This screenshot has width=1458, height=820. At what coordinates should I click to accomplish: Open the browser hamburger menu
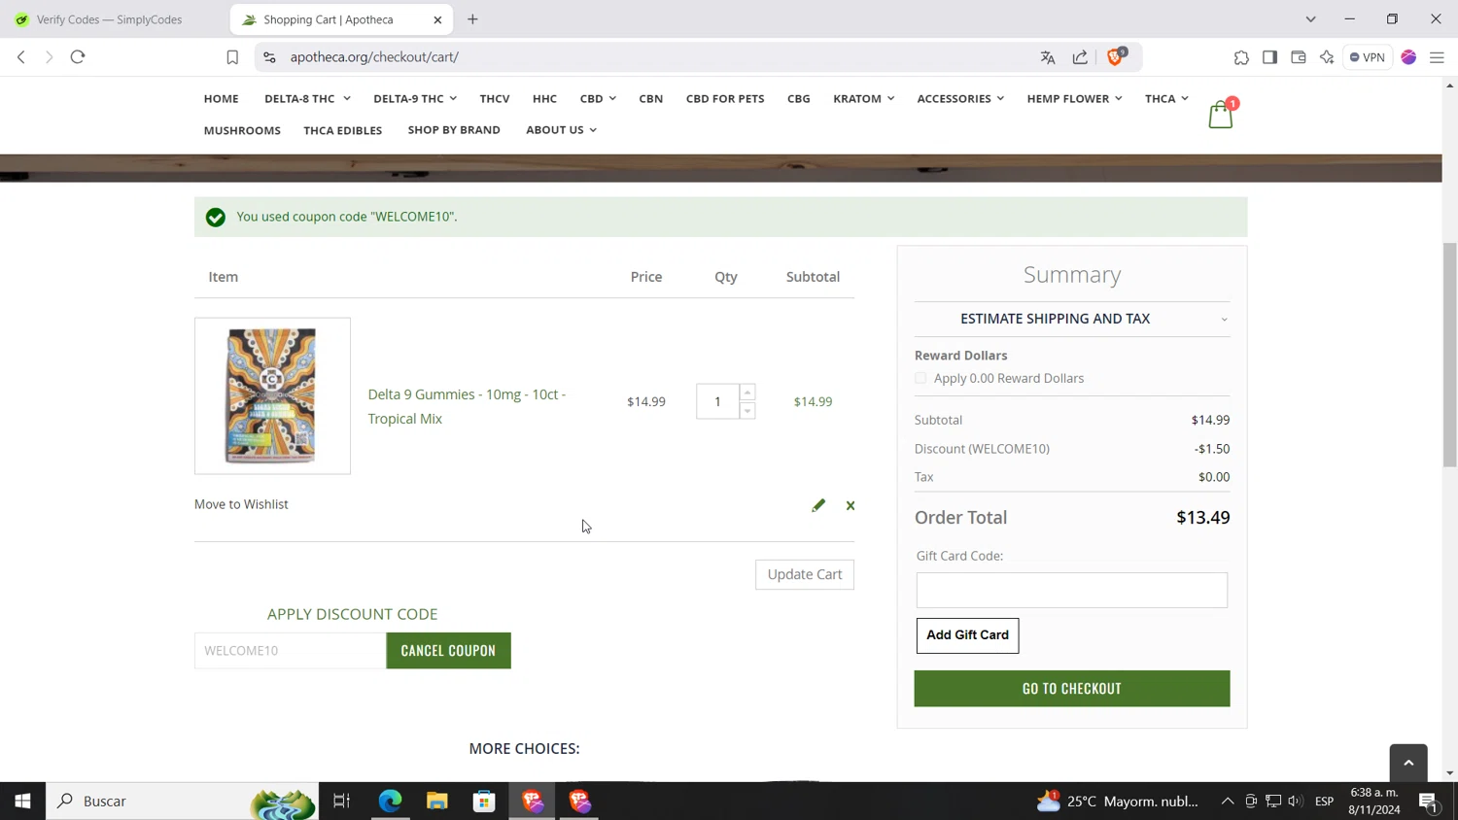tap(1437, 57)
